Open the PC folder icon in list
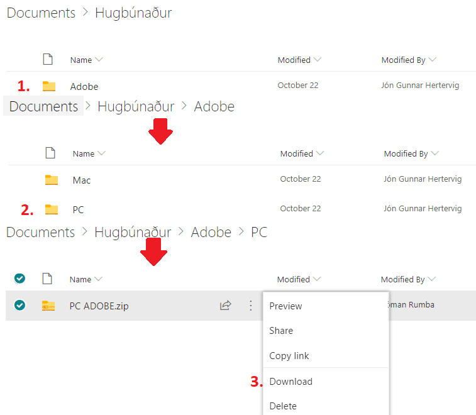 point(52,209)
